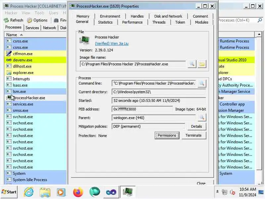265x199 pixels.
Task: Click the magnifier icon beside Image file name
Action: (x=192, y=64)
